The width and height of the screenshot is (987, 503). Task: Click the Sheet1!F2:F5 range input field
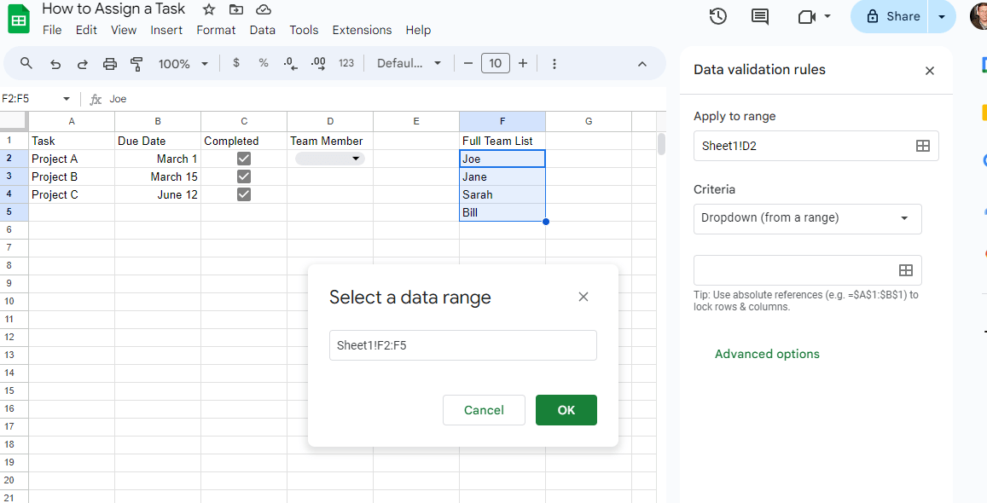pos(463,344)
